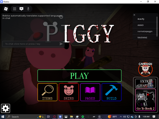Open the SKINS pig face menu
159x119 pixels.
pos(69,92)
